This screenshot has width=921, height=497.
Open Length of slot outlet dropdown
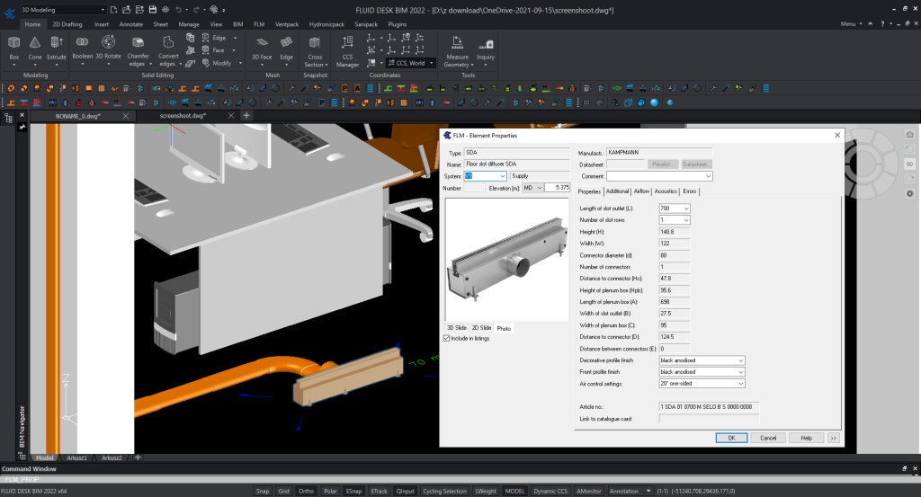[x=674, y=209]
